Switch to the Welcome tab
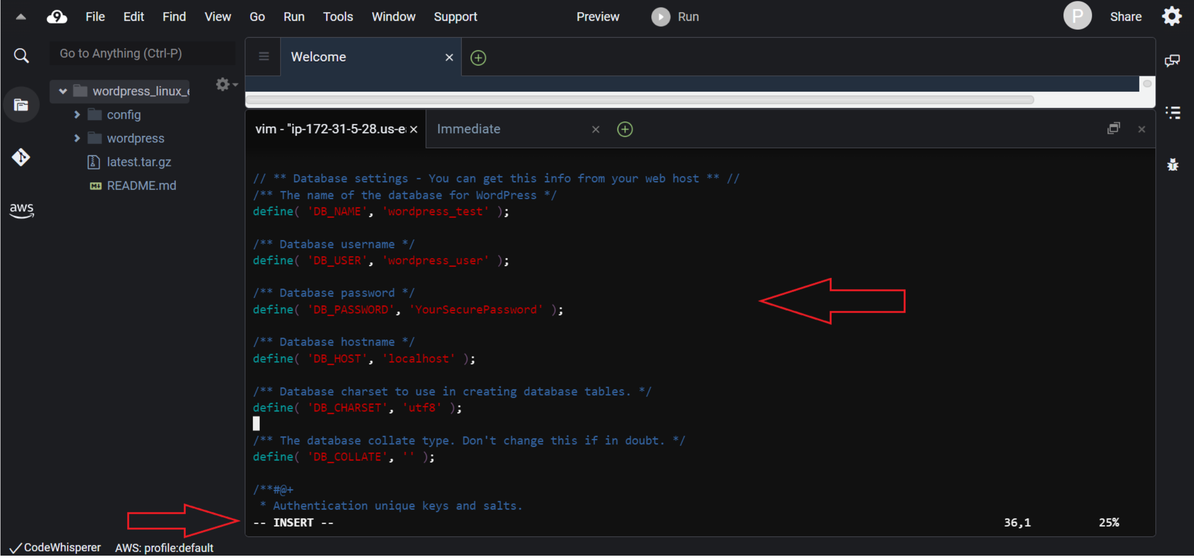This screenshot has width=1194, height=558. (x=371, y=57)
